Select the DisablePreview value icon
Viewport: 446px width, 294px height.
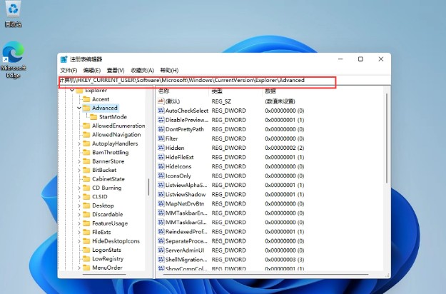(161, 120)
